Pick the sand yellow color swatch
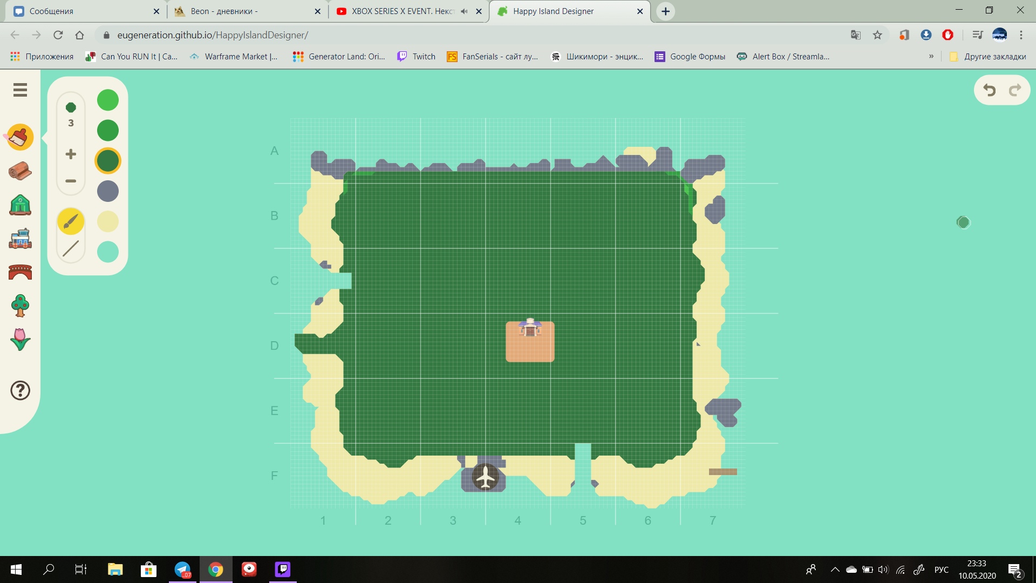1036x583 pixels. (x=108, y=221)
